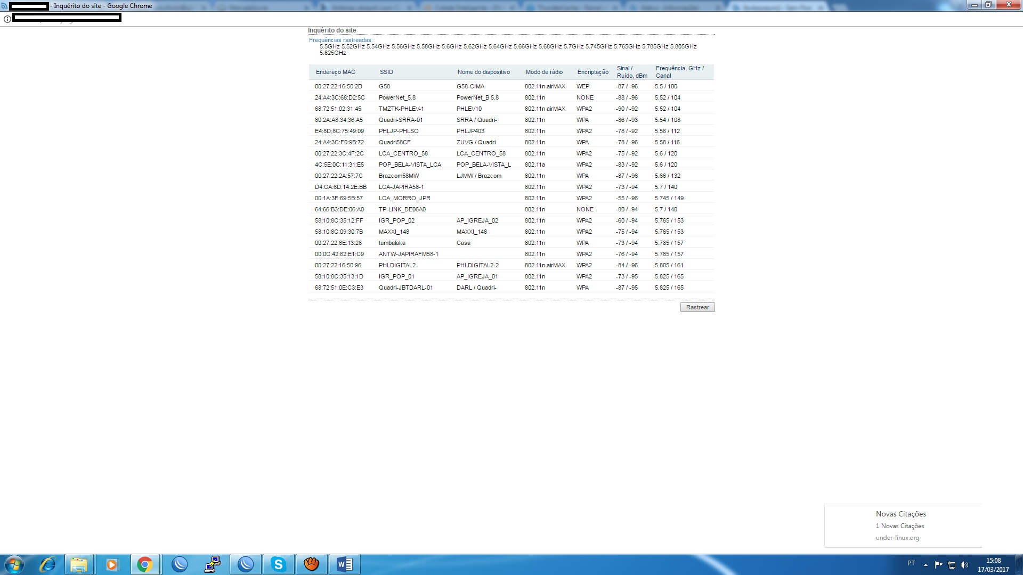Click the Show Desktop strip at taskbar end
The width and height of the screenshot is (1023, 575).
(1020, 564)
